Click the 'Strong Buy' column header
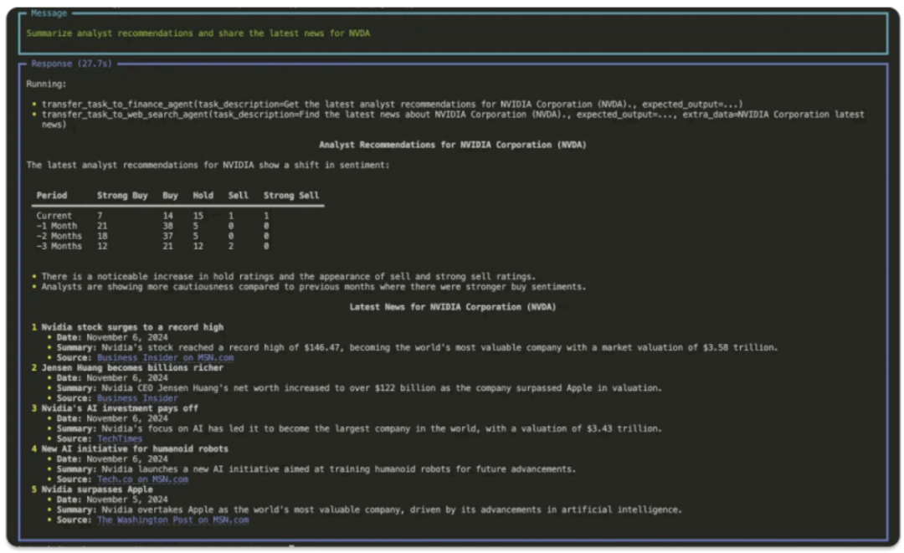The width and height of the screenshot is (904, 553). point(122,195)
